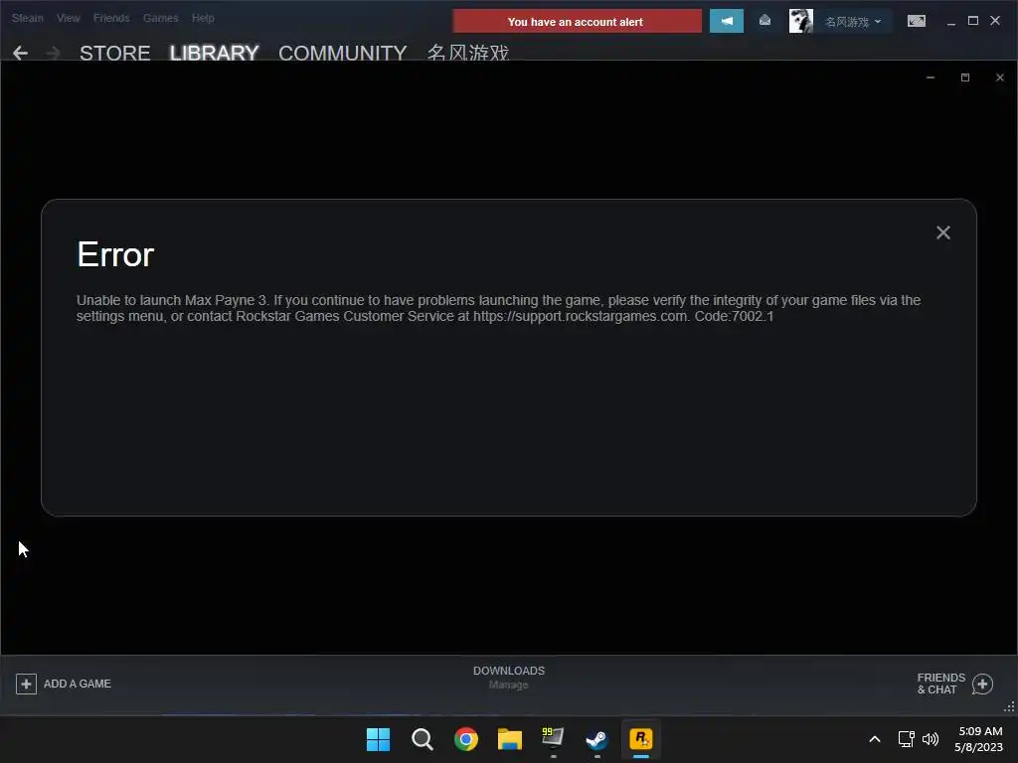1018x763 pixels.
Task: Maximize the Rockstar launcher window
Action: [x=965, y=77]
